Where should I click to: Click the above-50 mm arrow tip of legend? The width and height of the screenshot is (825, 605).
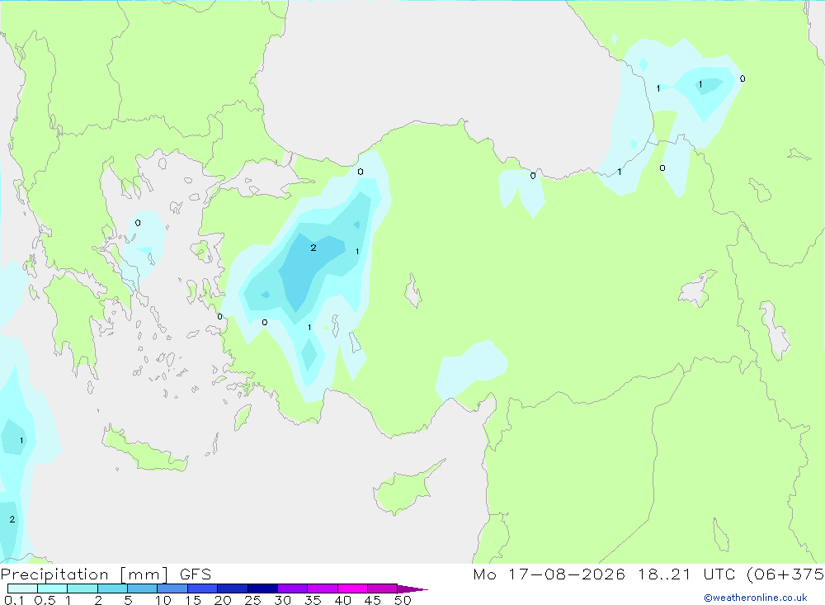tap(412, 589)
